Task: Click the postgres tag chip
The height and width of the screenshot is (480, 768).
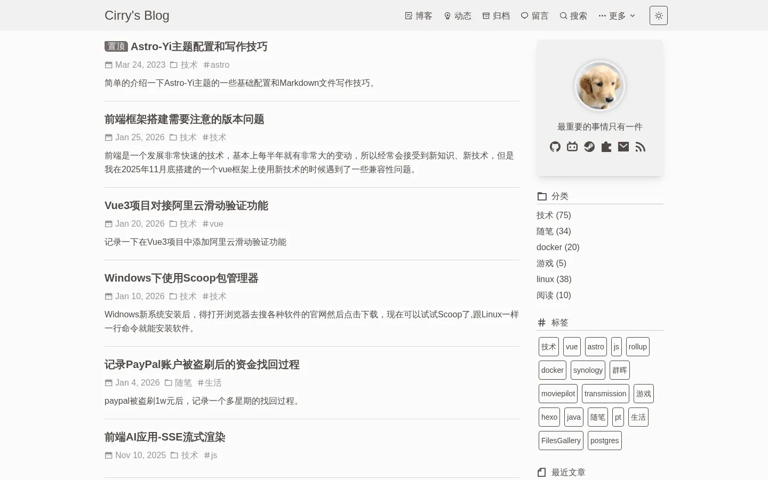Action: 605,441
